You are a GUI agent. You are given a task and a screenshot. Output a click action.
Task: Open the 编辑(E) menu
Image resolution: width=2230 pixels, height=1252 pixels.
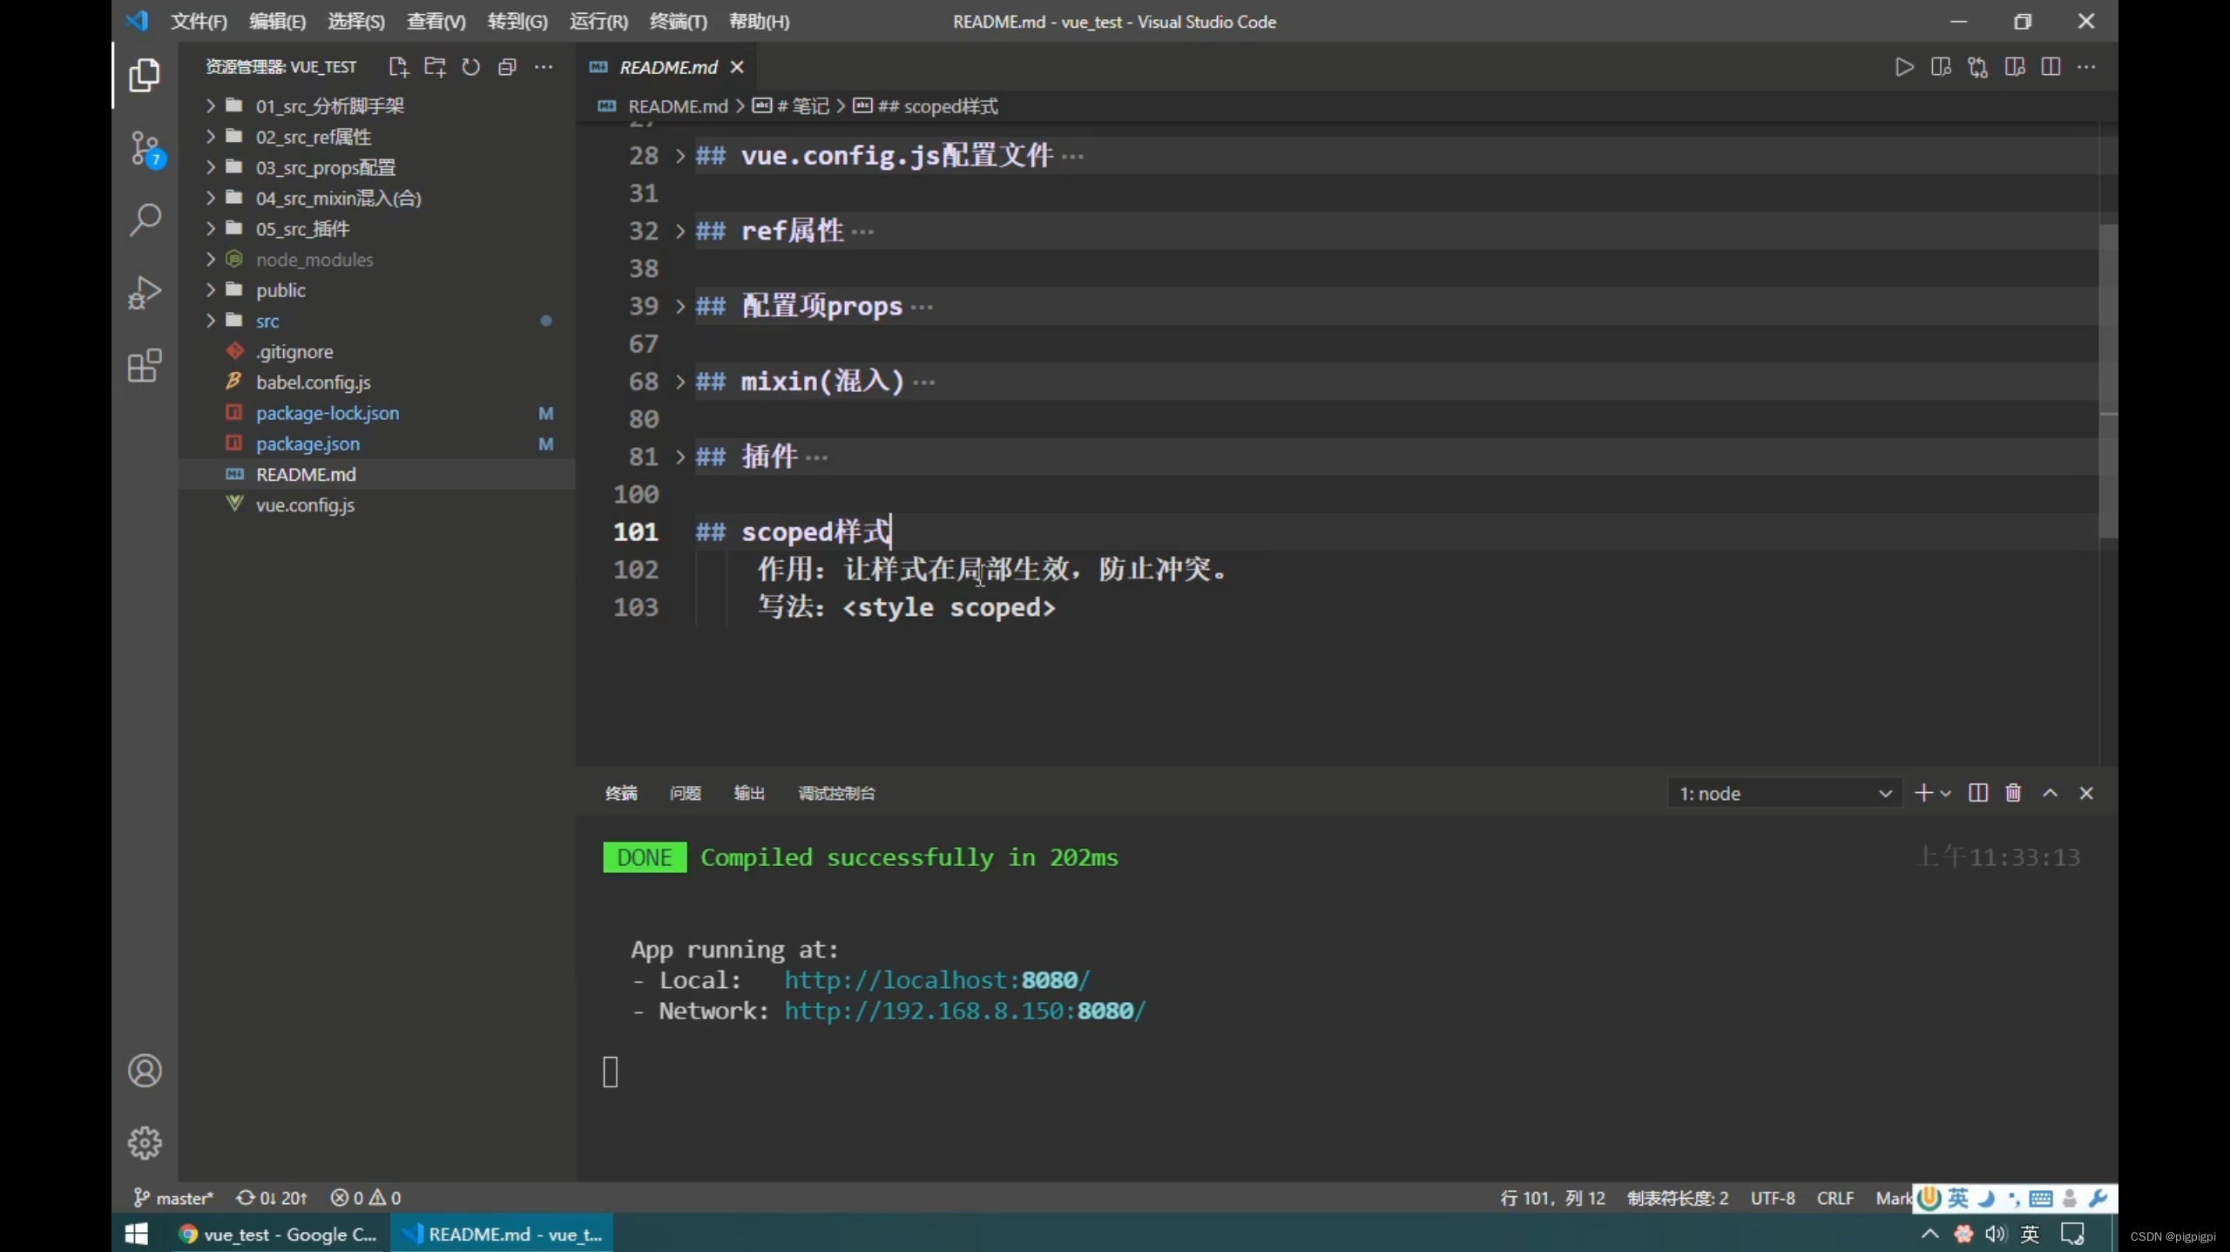(277, 22)
